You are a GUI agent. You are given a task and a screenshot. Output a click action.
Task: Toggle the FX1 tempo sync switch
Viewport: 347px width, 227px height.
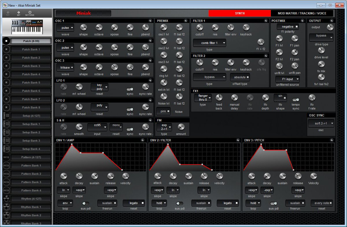296,99
